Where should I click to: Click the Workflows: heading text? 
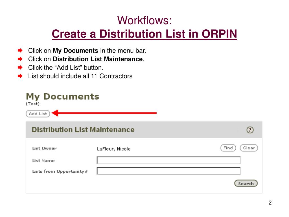point(144,20)
